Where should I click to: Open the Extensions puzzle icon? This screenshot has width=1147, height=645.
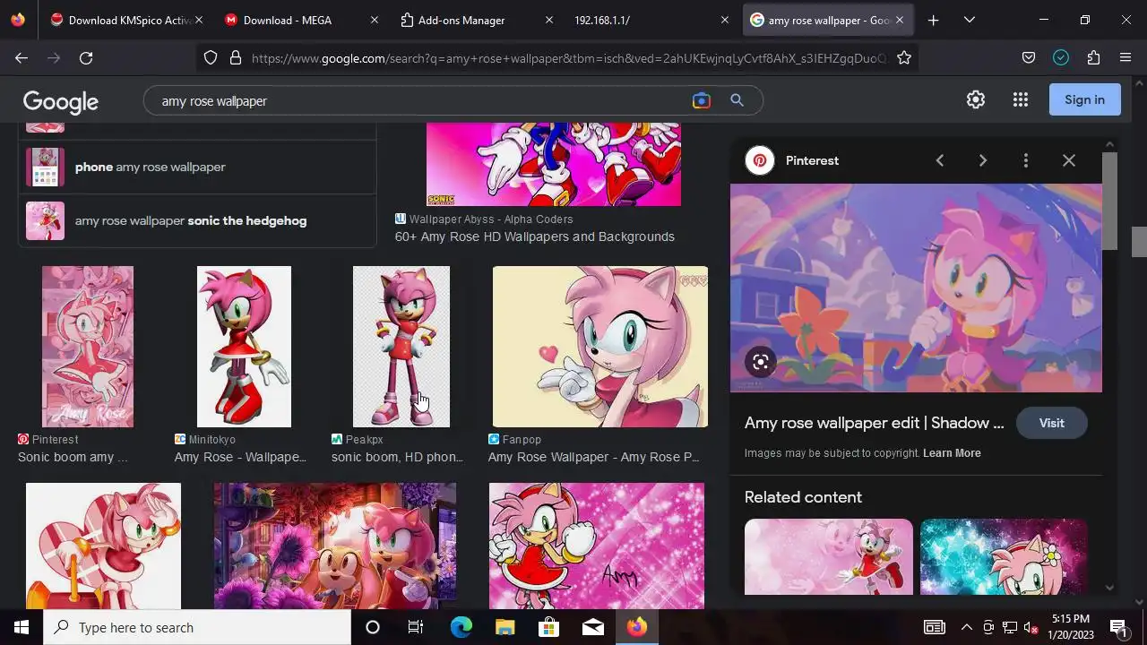[1093, 58]
